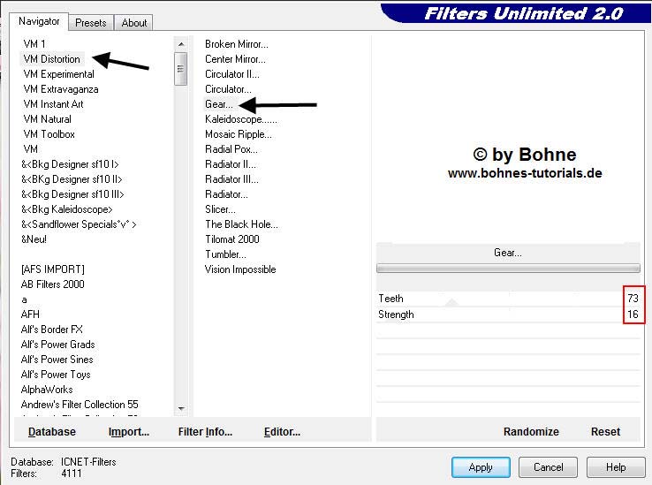Choose the Tumbler... filter
The image size is (652, 485).
[225, 254]
